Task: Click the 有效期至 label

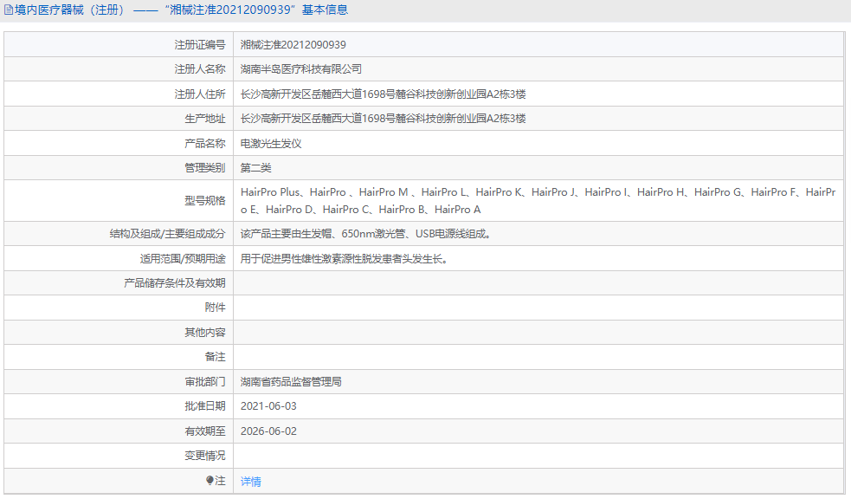Action: 204,431
